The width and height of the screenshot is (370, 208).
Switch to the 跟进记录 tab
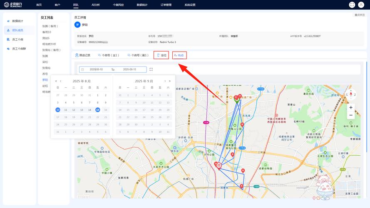click(x=83, y=55)
